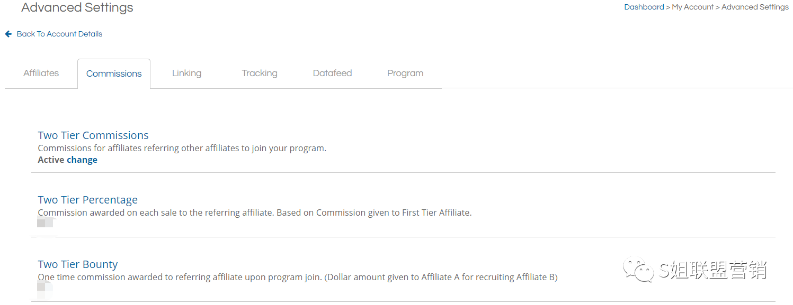Click the Two Tier Commissions heading
Screen dimensions: 793x305
93,135
